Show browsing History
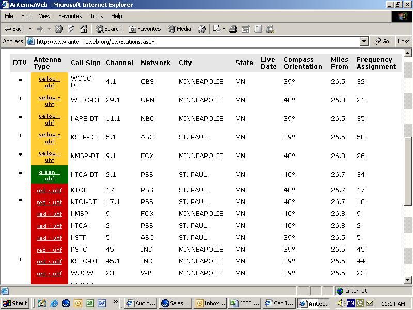The height and width of the screenshot is (310, 413). 202,29
